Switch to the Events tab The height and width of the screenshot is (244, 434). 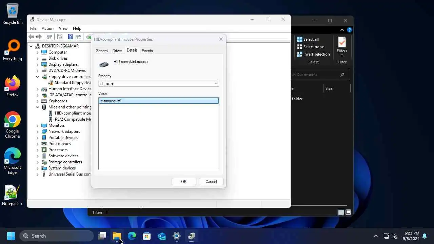click(x=147, y=51)
